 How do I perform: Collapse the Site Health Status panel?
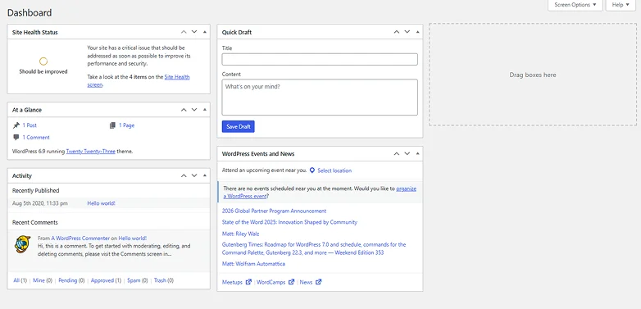(205, 32)
